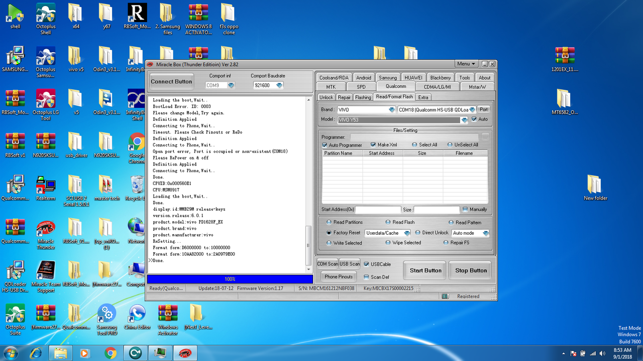This screenshot has height=361, width=643.
Task: Toggle the USBCable checkbox
Action: [366, 264]
